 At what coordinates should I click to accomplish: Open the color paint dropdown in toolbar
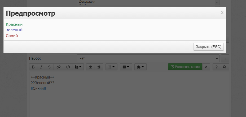tap(78, 67)
